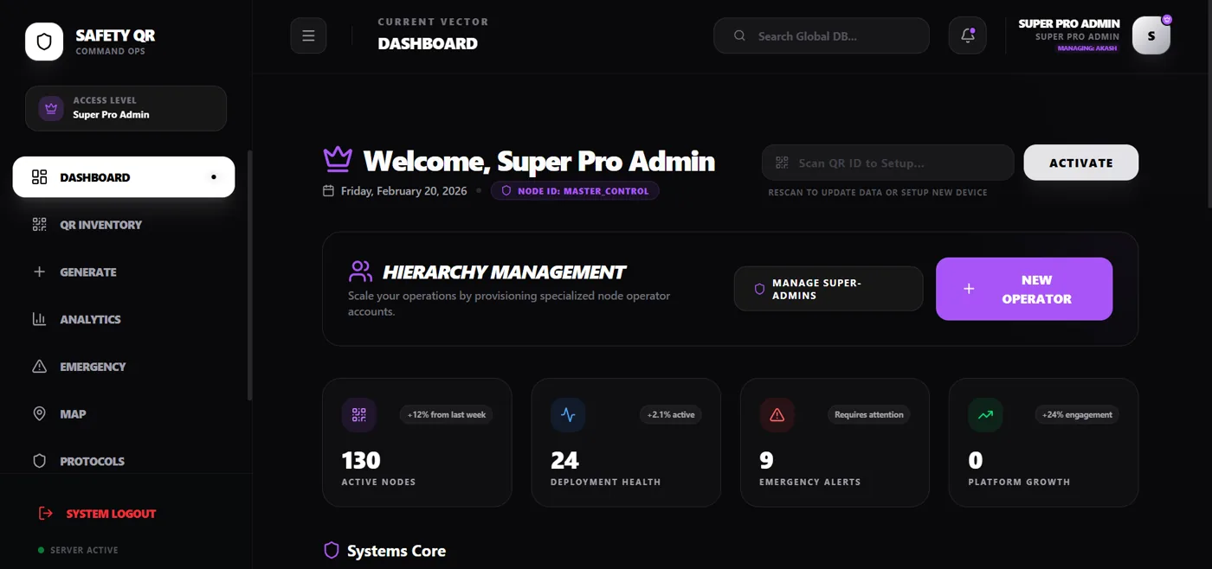
Task: Click the crown icon in Access Level card
Action: click(51, 108)
